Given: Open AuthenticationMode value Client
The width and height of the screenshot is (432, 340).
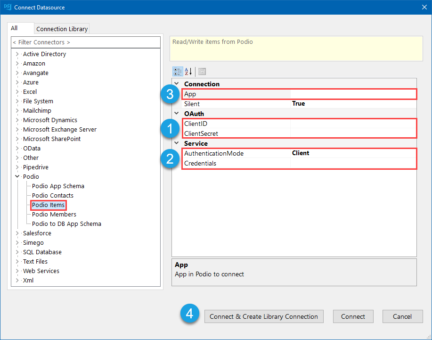Looking at the screenshot, I should click(x=353, y=153).
